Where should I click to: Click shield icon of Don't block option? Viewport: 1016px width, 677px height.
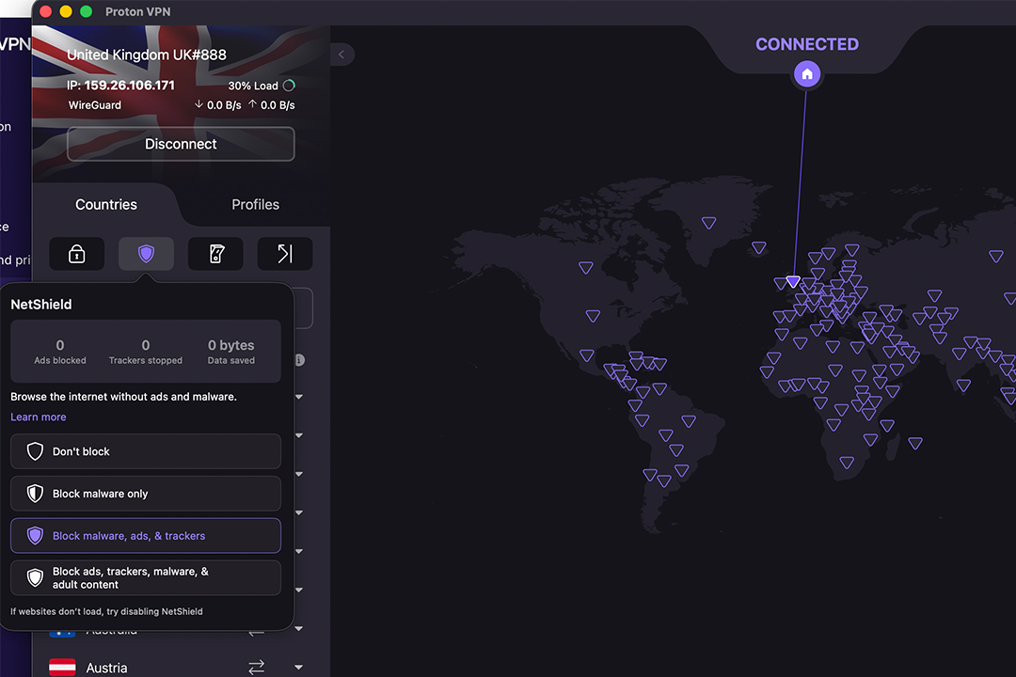tap(35, 451)
